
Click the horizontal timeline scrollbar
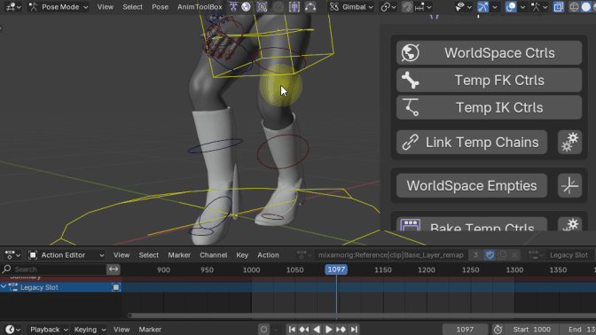pos(361,316)
